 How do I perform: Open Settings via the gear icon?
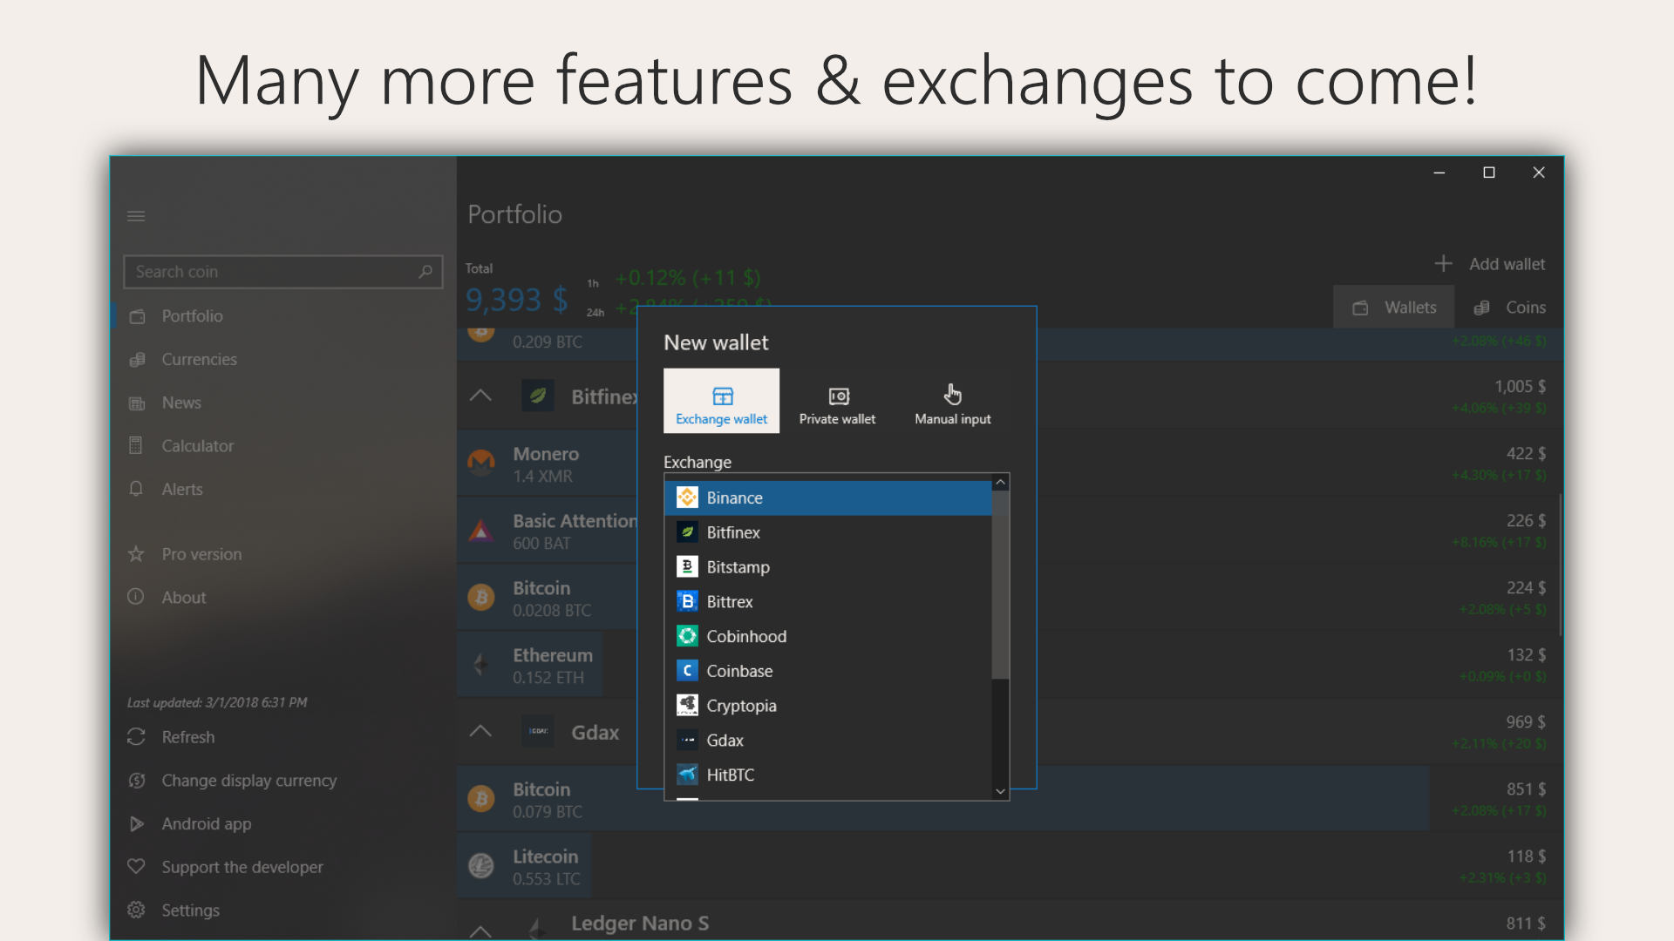136,910
